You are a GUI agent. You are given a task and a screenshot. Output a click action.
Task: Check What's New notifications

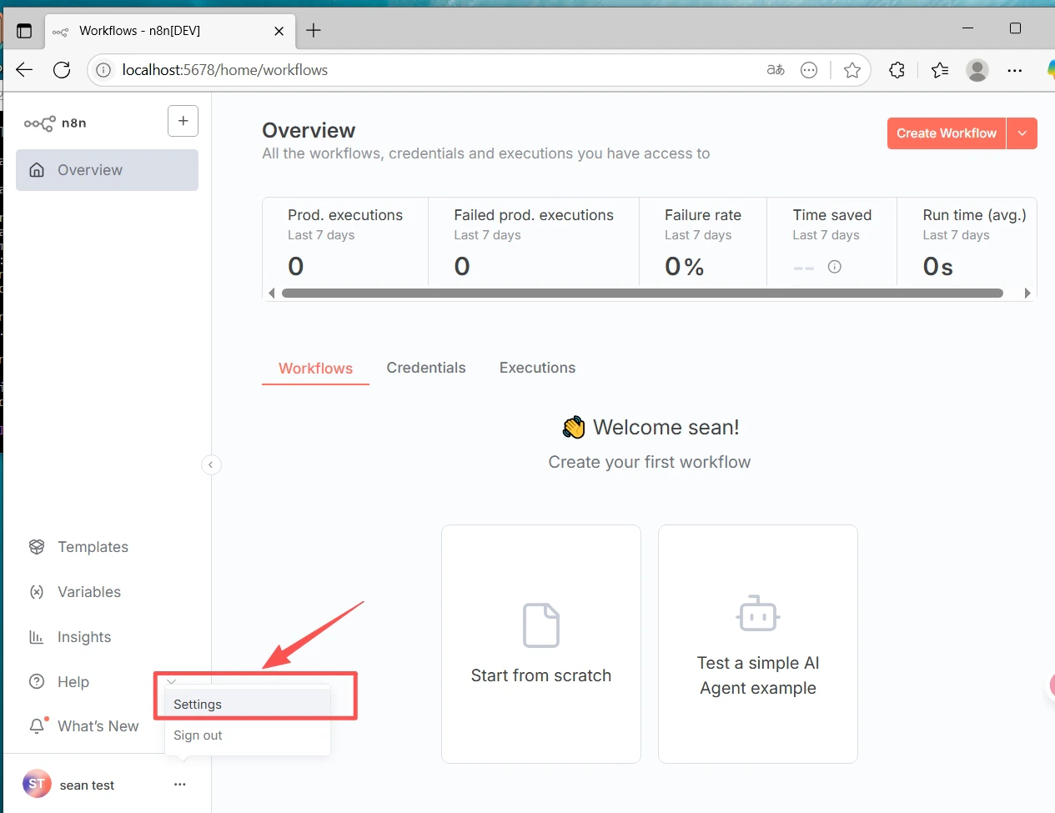pos(98,726)
